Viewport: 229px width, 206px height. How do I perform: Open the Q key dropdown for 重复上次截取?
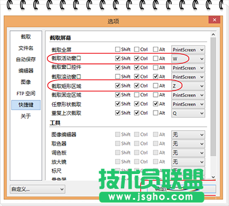188,114
